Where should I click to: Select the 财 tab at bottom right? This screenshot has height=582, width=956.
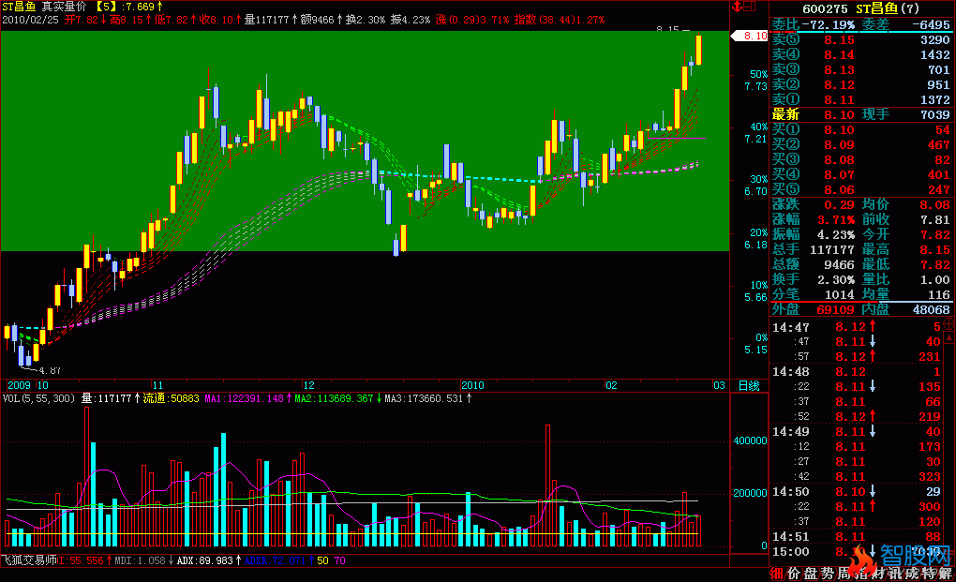pos(878,574)
